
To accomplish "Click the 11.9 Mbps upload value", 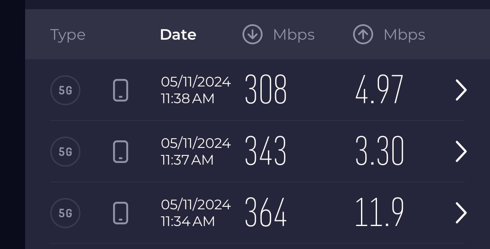I will (x=379, y=213).
